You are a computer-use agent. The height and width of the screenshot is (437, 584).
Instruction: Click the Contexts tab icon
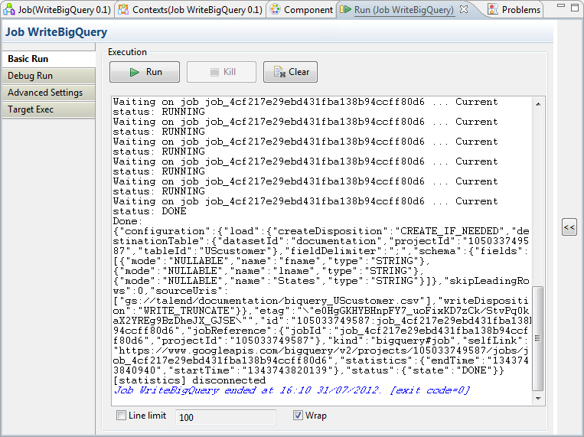pos(123,9)
